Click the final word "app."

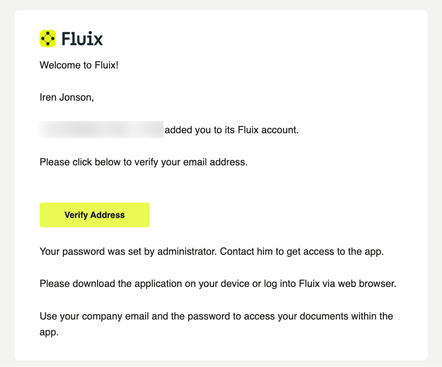[x=49, y=333]
